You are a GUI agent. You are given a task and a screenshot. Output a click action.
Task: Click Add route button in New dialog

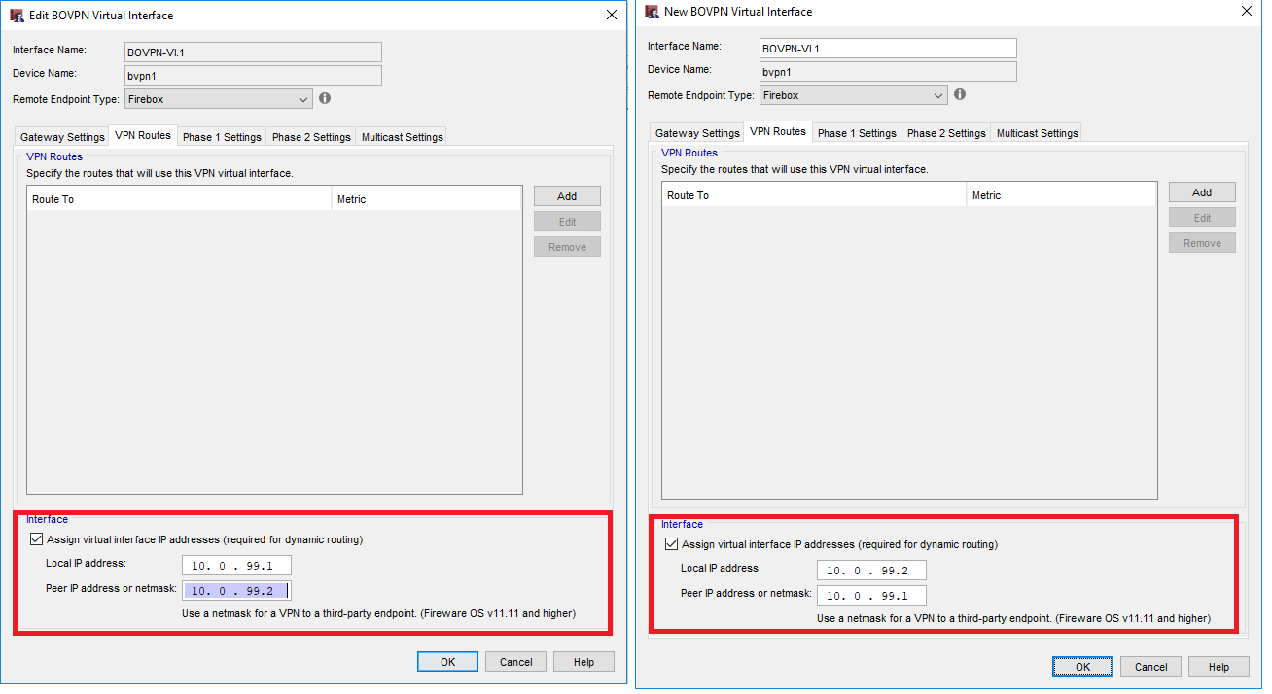tap(1202, 192)
